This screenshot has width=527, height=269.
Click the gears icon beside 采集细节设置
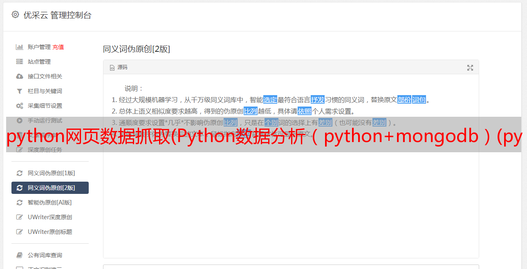(x=19, y=106)
